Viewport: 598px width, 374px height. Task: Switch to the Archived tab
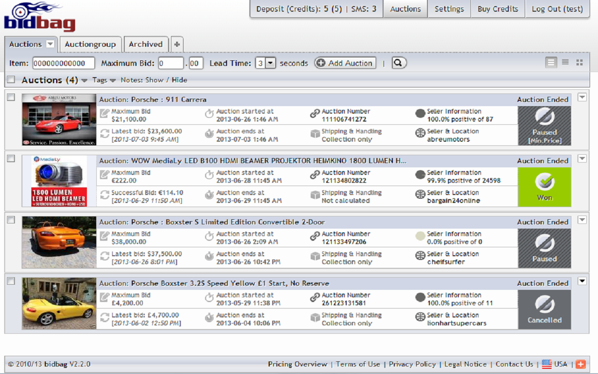pos(146,44)
